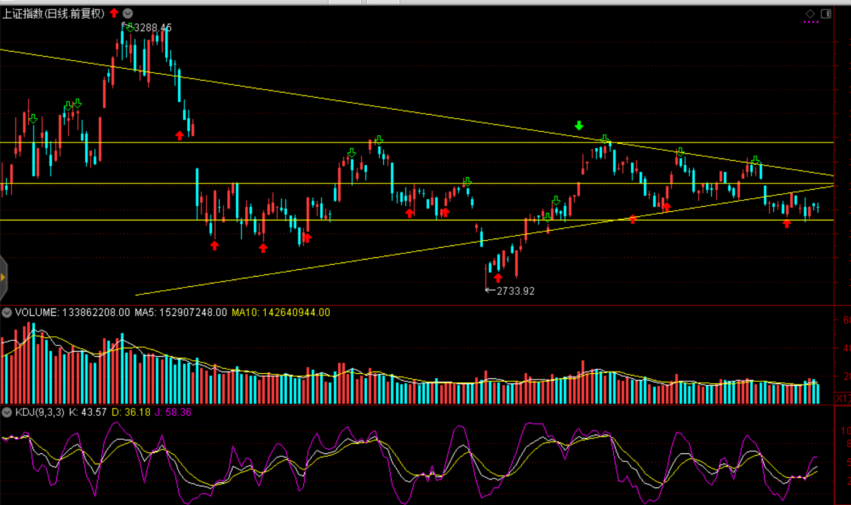Click the KDJ(9,3,3) parameters label
The image size is (851, 505).
coord(40,412)
